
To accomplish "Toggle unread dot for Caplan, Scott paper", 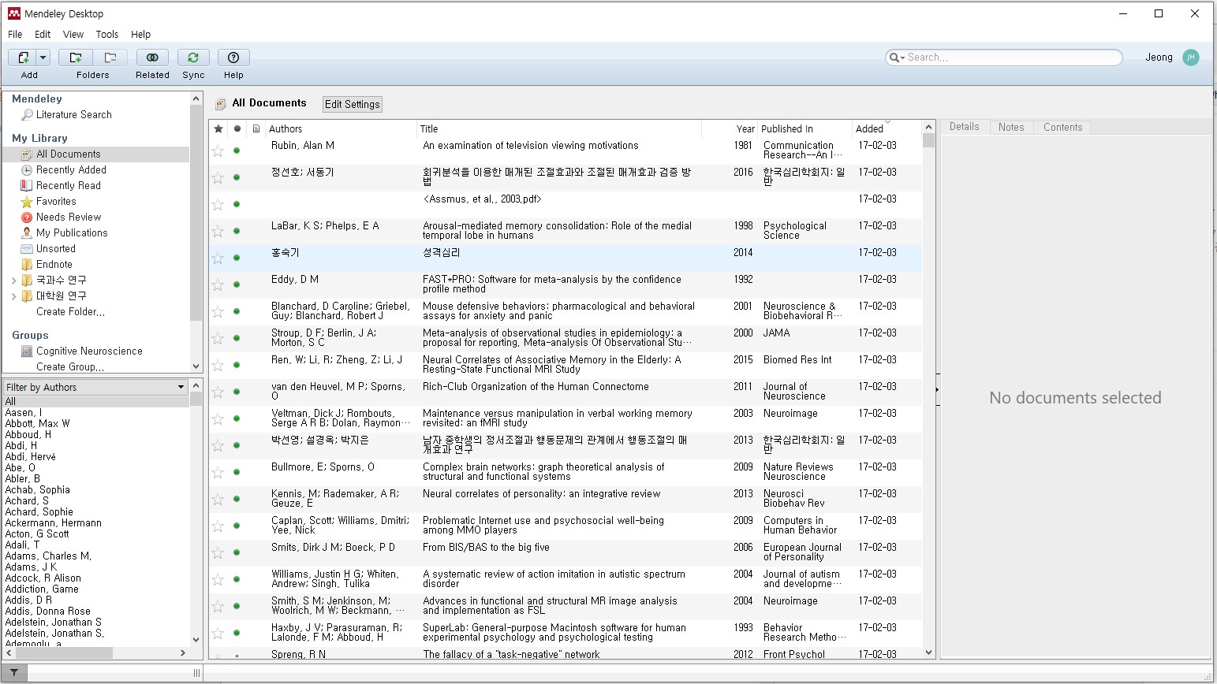I will pos(237,526).
